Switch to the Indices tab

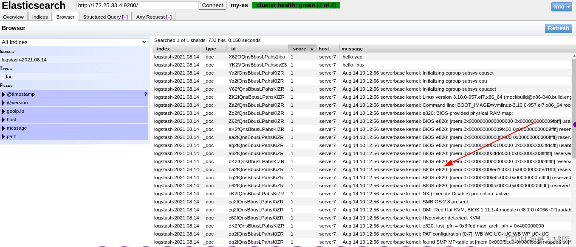40,17
